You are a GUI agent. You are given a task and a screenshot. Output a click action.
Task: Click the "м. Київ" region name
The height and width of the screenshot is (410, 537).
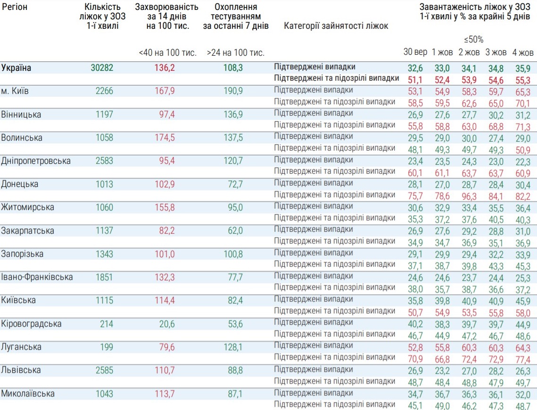pyautogui.click(x=15, y=91)
